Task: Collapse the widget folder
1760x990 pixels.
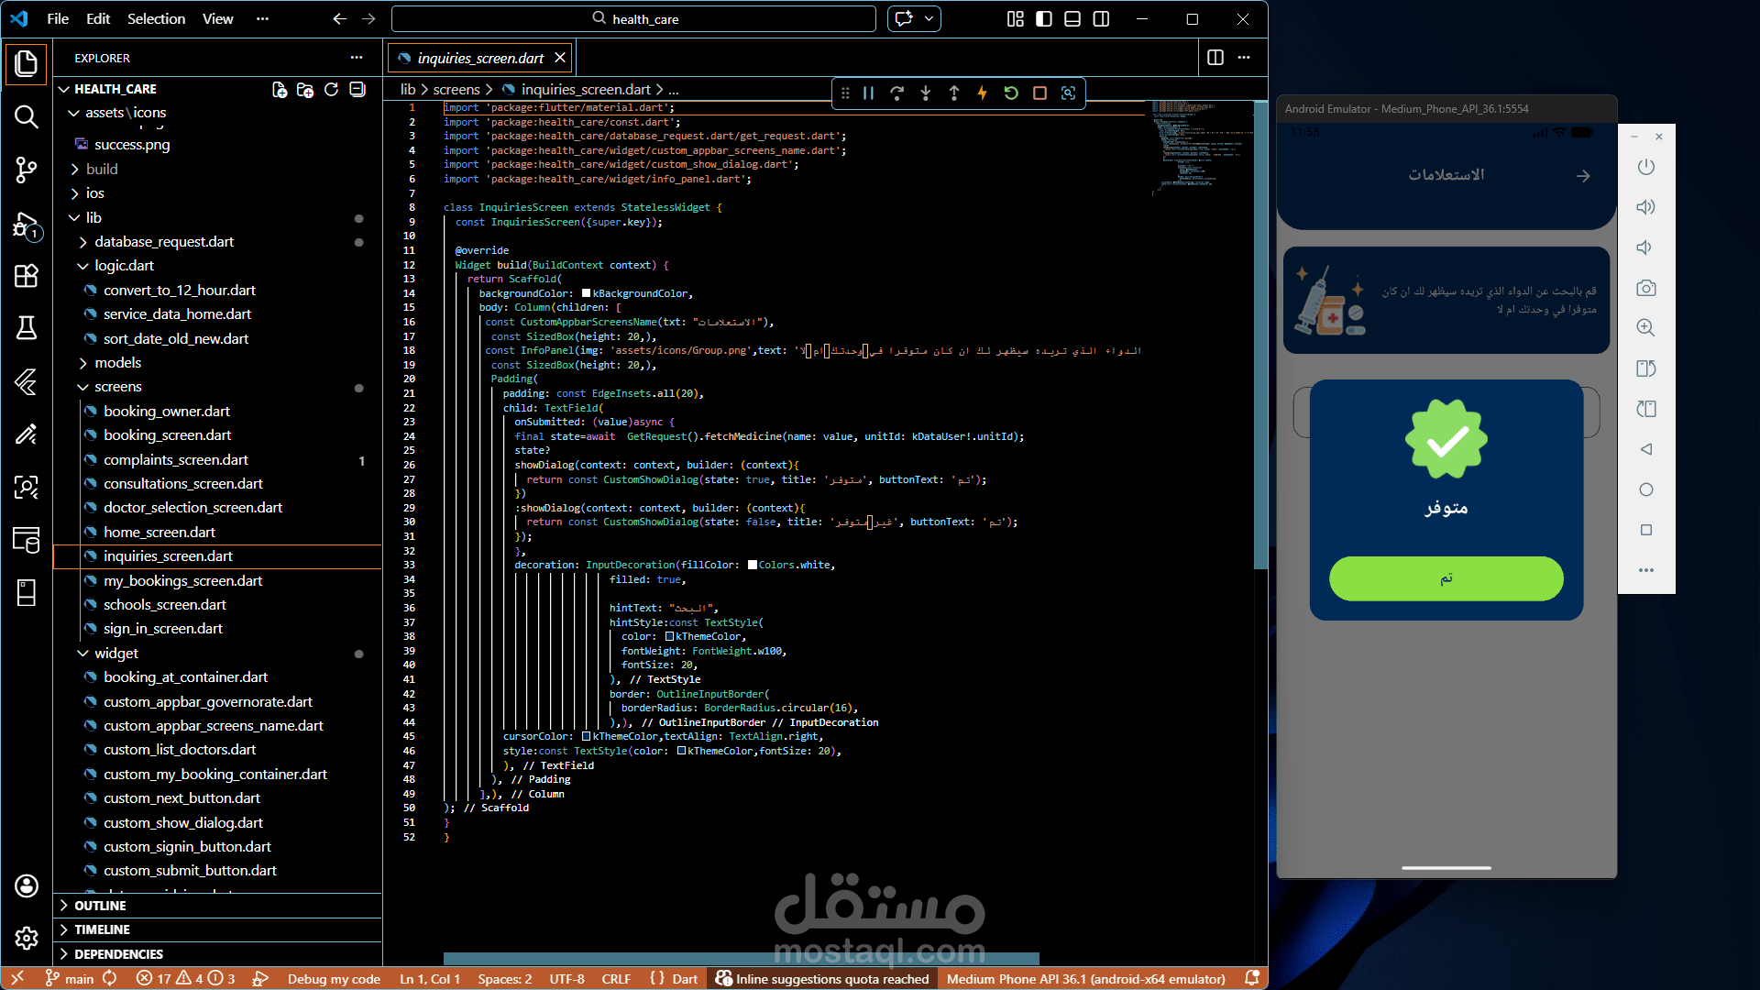Action: [x=115, y=653]
